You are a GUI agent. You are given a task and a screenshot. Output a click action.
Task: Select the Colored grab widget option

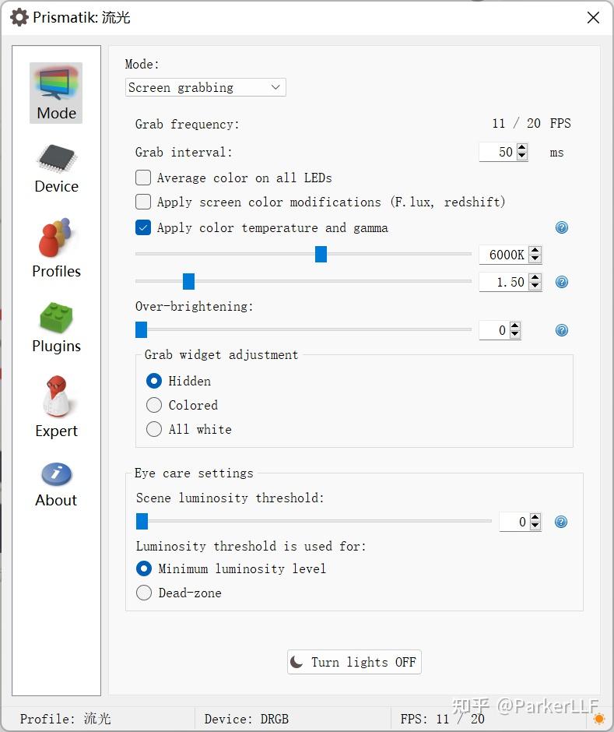click(x=154, y=405)
